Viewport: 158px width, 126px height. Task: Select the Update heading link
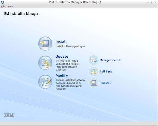(62, 56)
